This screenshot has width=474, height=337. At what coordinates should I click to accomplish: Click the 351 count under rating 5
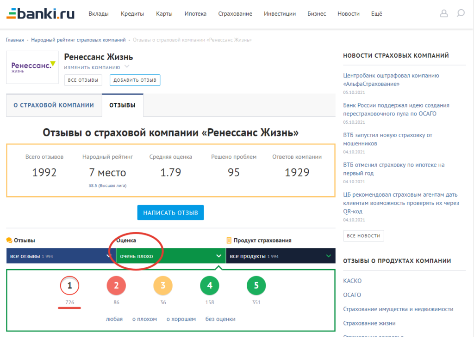point(256,302)
